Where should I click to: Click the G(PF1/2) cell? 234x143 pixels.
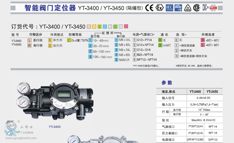click(213, 140)
